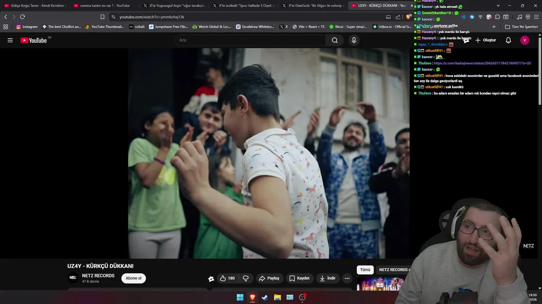The width and height of the screenshot is (542, 304).
Task: Open the NETZ RECORDS channel avatar
Action: 73,278
